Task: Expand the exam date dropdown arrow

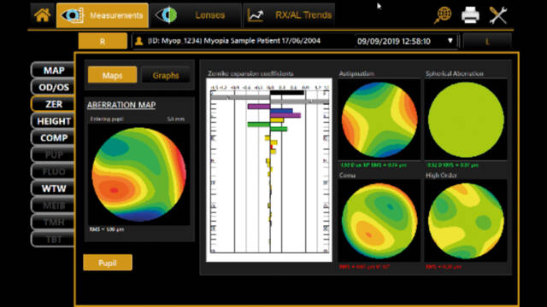Action: tap(450, 41)
